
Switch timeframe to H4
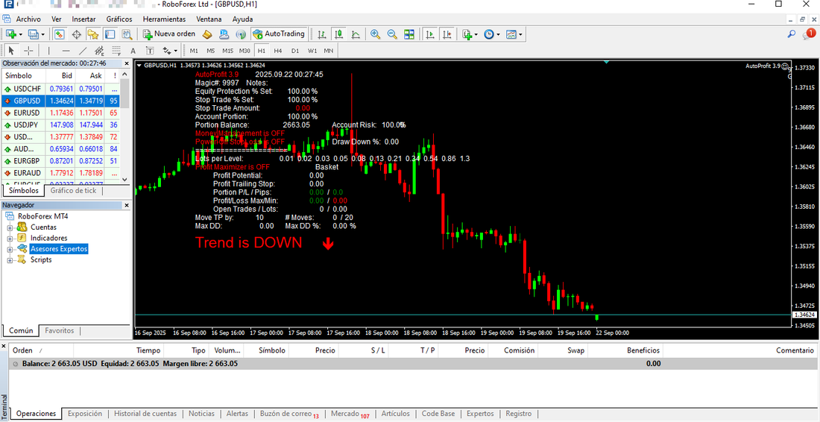pyautogui.click(x=278, y=51)
